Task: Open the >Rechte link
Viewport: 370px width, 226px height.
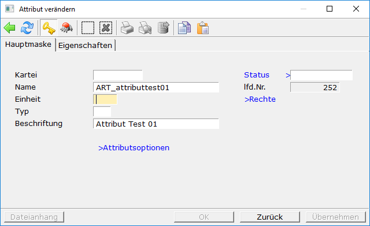Action: point(260,99)
